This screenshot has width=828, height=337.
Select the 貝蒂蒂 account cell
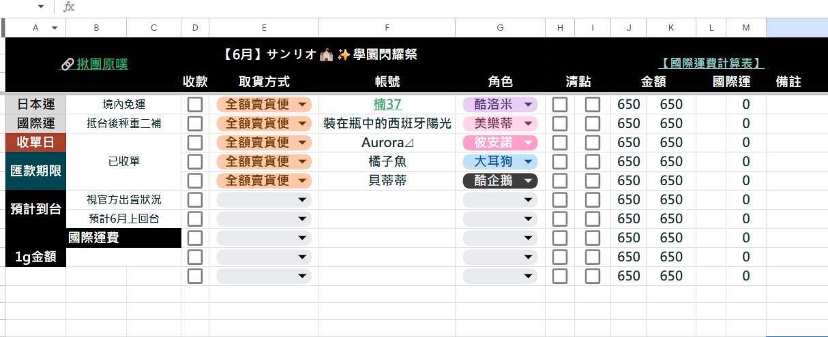(x=387, y=180)
